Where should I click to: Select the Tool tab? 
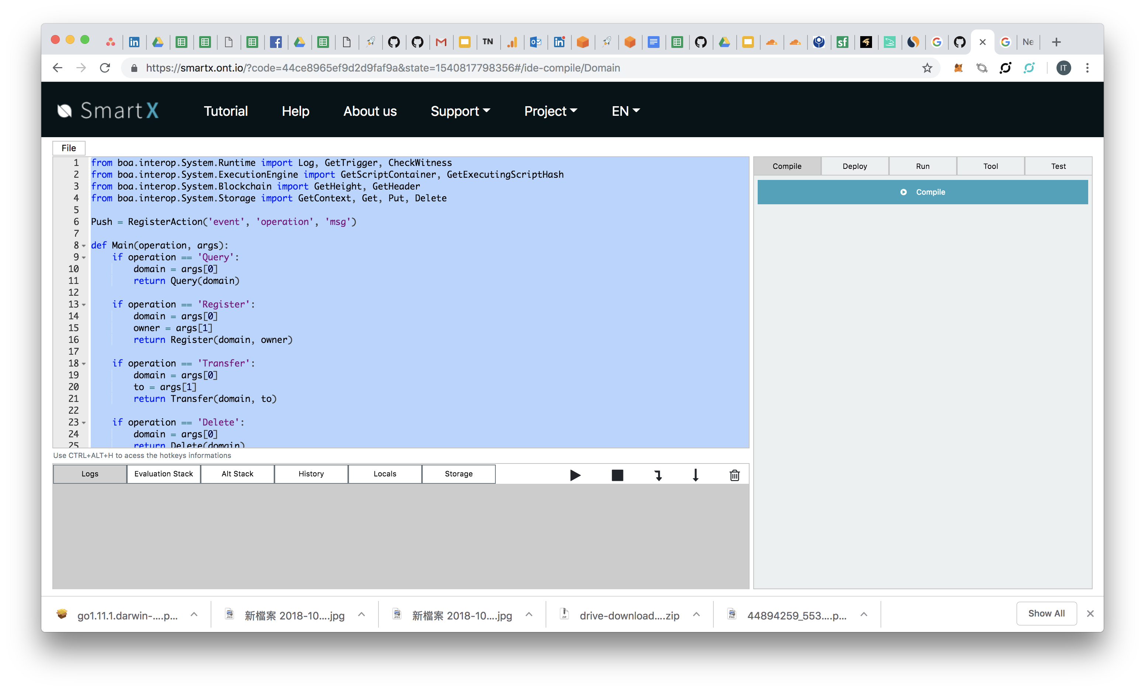point(990,166)
